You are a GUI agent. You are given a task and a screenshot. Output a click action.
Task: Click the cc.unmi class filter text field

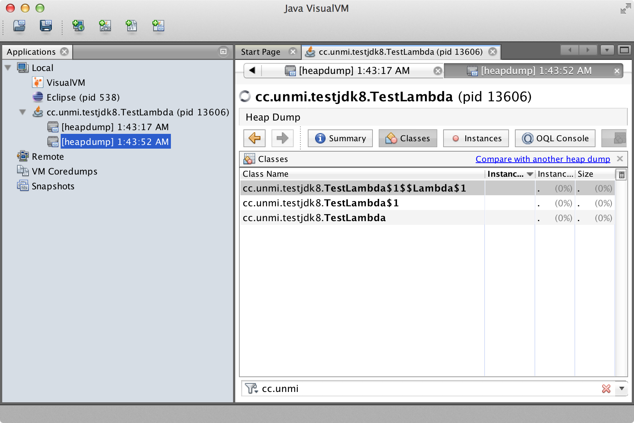(425, 389)
